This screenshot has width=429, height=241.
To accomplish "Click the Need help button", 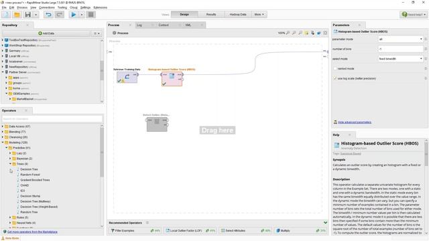I will coord(414,15).
